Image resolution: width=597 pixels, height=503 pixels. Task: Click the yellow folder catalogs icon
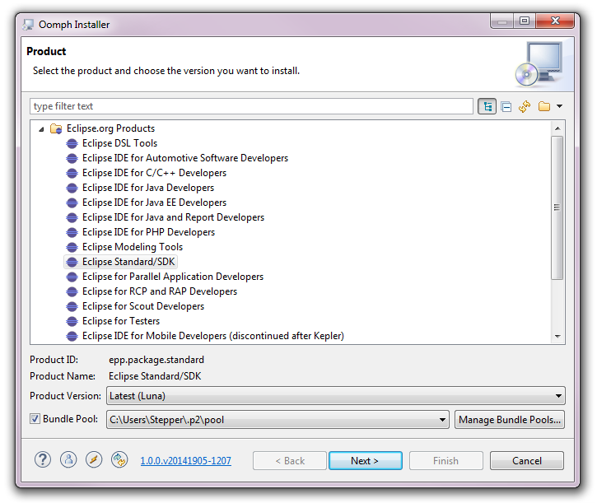tap(544, 106)
